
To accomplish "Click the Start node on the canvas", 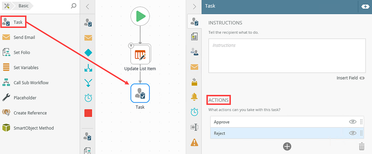I will click(140, 16).
